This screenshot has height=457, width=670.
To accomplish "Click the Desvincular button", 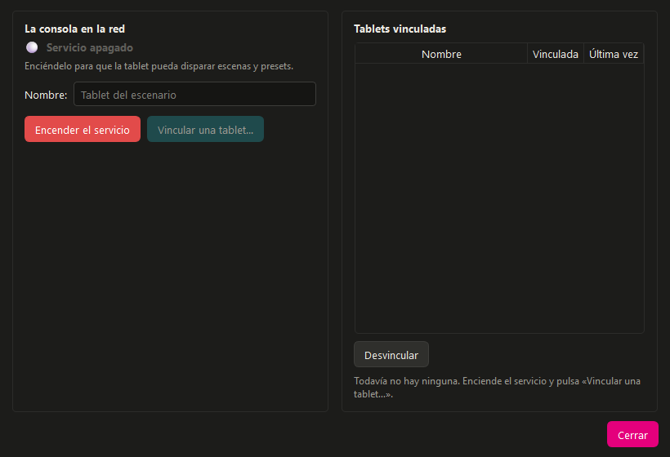I will [391, 355].
